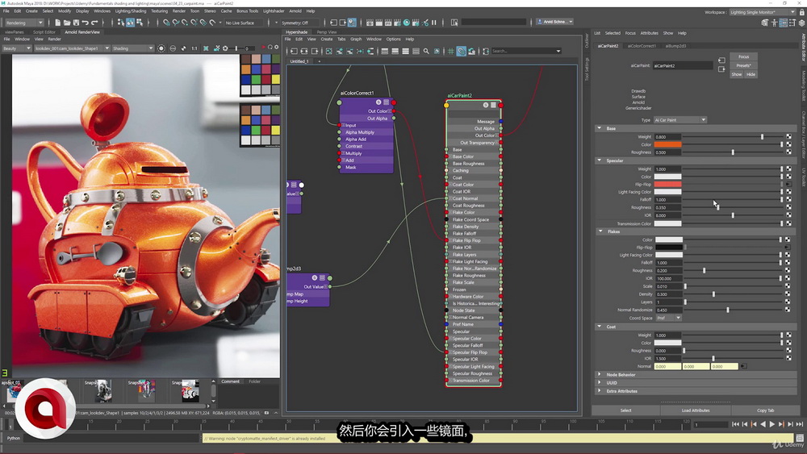This screenshot has width=807, height=454.
Task: Collapse the Coat section
Action: click(599, 327)
